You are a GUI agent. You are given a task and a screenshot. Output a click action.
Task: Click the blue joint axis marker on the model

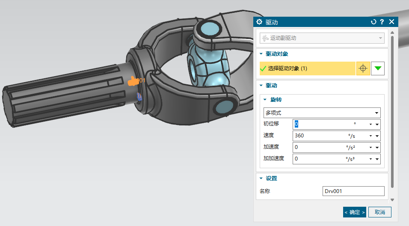tap(139, 97)
